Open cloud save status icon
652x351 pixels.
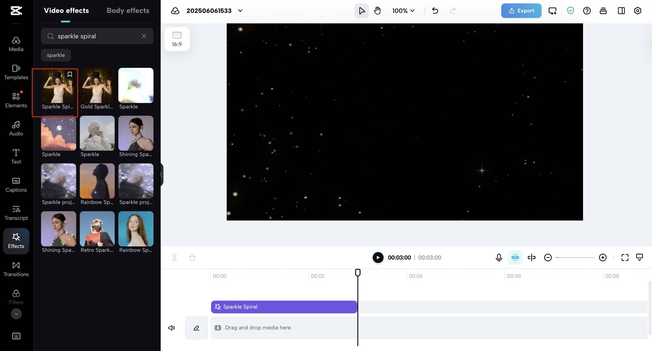click(175, 11)
